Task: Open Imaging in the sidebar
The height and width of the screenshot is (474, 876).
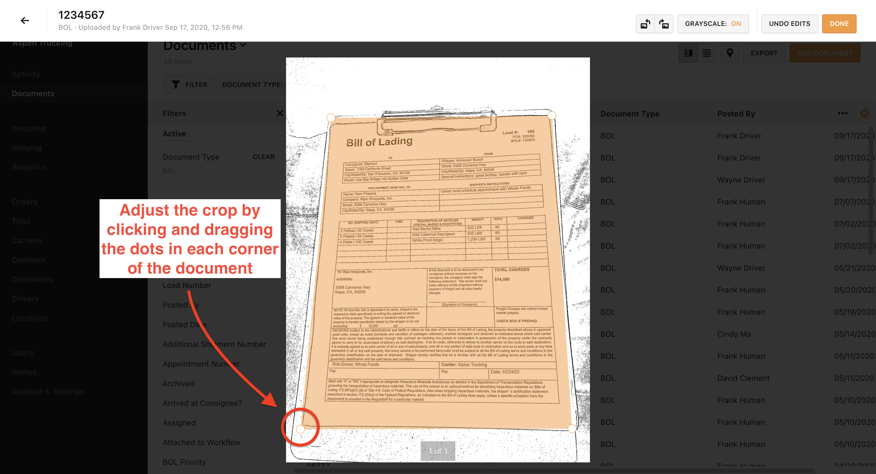Action: [x=27, y=148]
